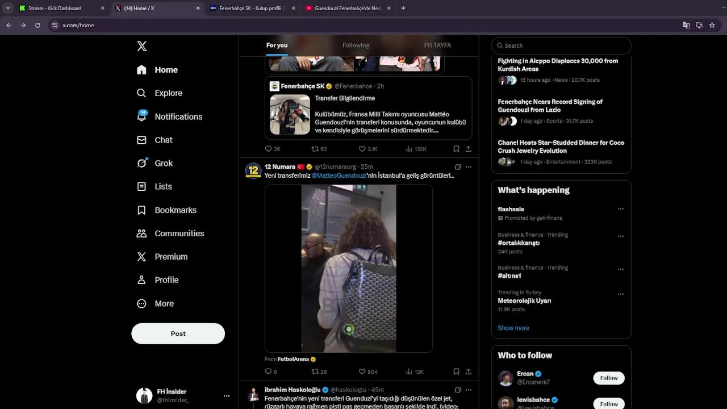Open Bookmarks from the sidebar
Screen dimensions: 727x409
(x=166, y=210)
